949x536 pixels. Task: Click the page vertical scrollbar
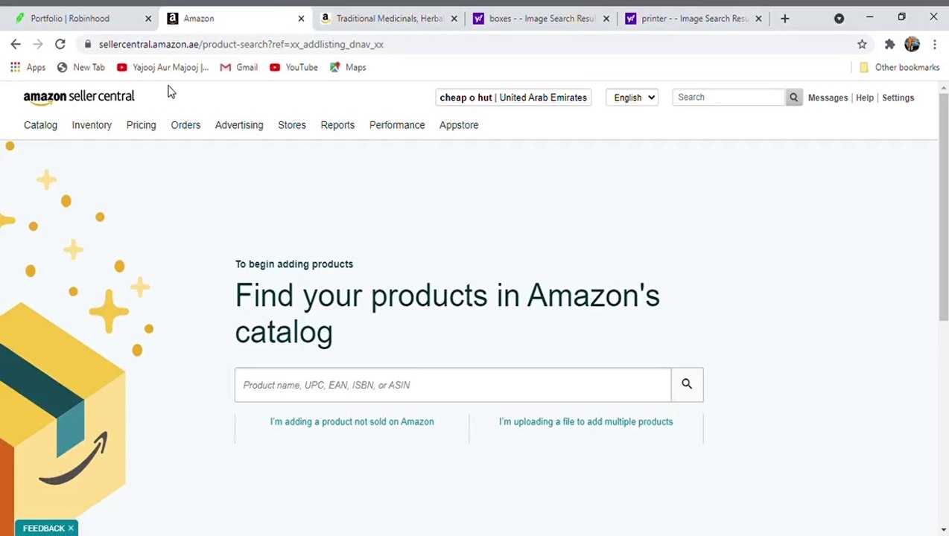pos(944,208)
